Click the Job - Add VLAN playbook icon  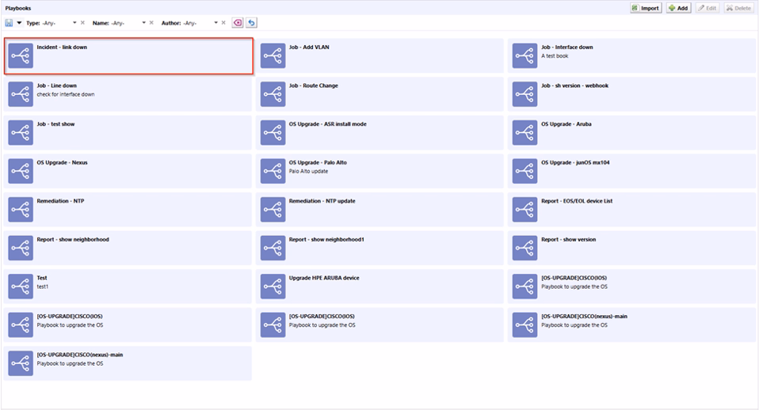pos(273,55)
